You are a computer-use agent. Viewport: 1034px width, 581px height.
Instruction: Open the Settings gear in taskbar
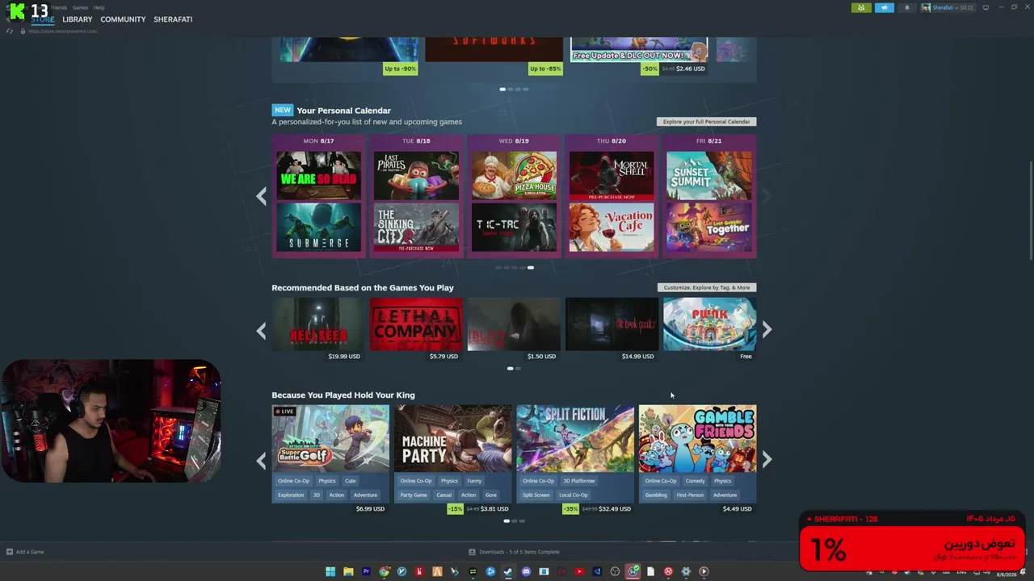click(686, 571)
